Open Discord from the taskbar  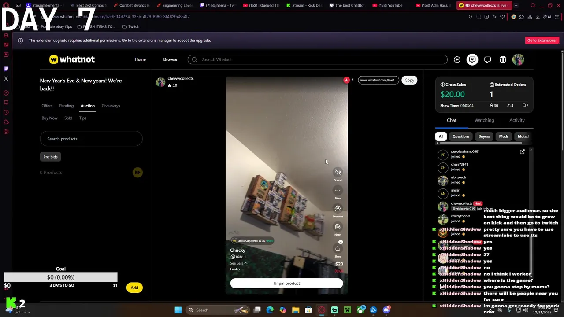point(386,310)
